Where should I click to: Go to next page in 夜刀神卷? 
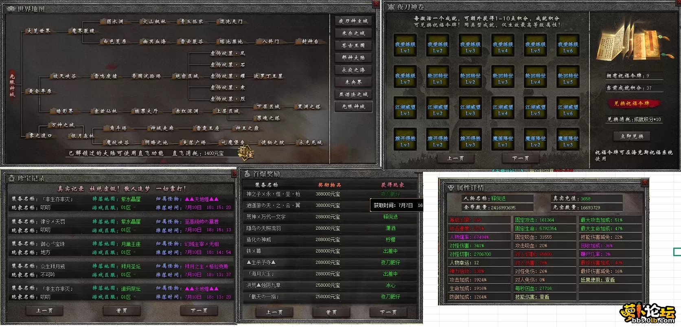tap(521, 158)
